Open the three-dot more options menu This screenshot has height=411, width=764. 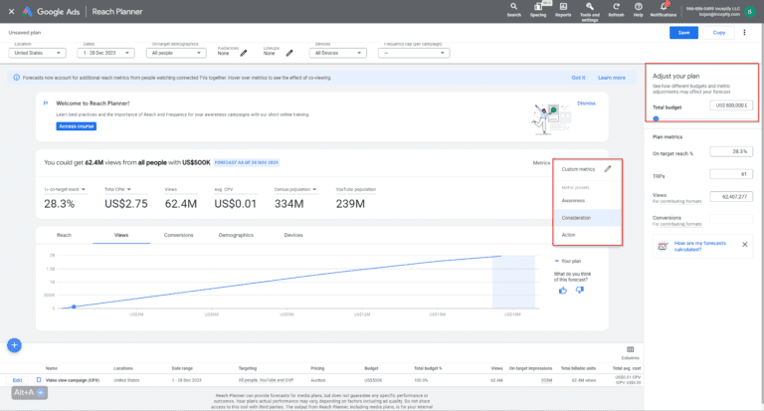coord(744,33)
